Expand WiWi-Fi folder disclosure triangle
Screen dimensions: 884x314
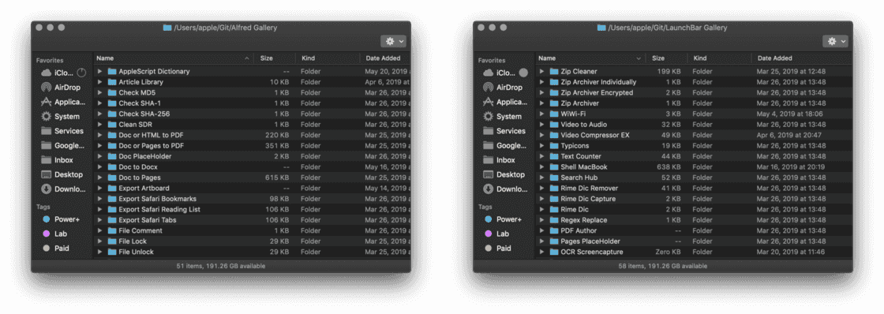click(x=541, y=114)
